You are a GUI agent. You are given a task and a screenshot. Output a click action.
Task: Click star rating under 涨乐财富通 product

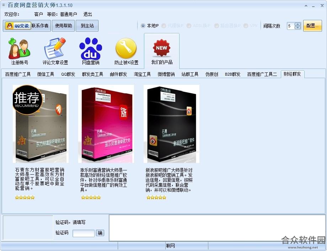[x=91, y=197]
